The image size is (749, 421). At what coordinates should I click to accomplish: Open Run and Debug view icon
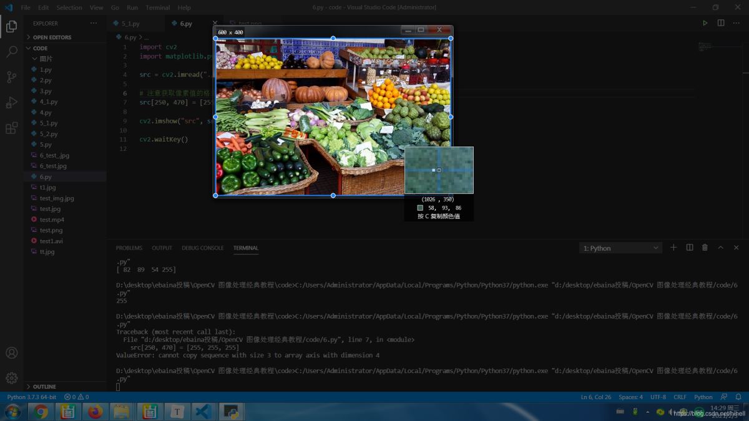[x=11, y=103]
